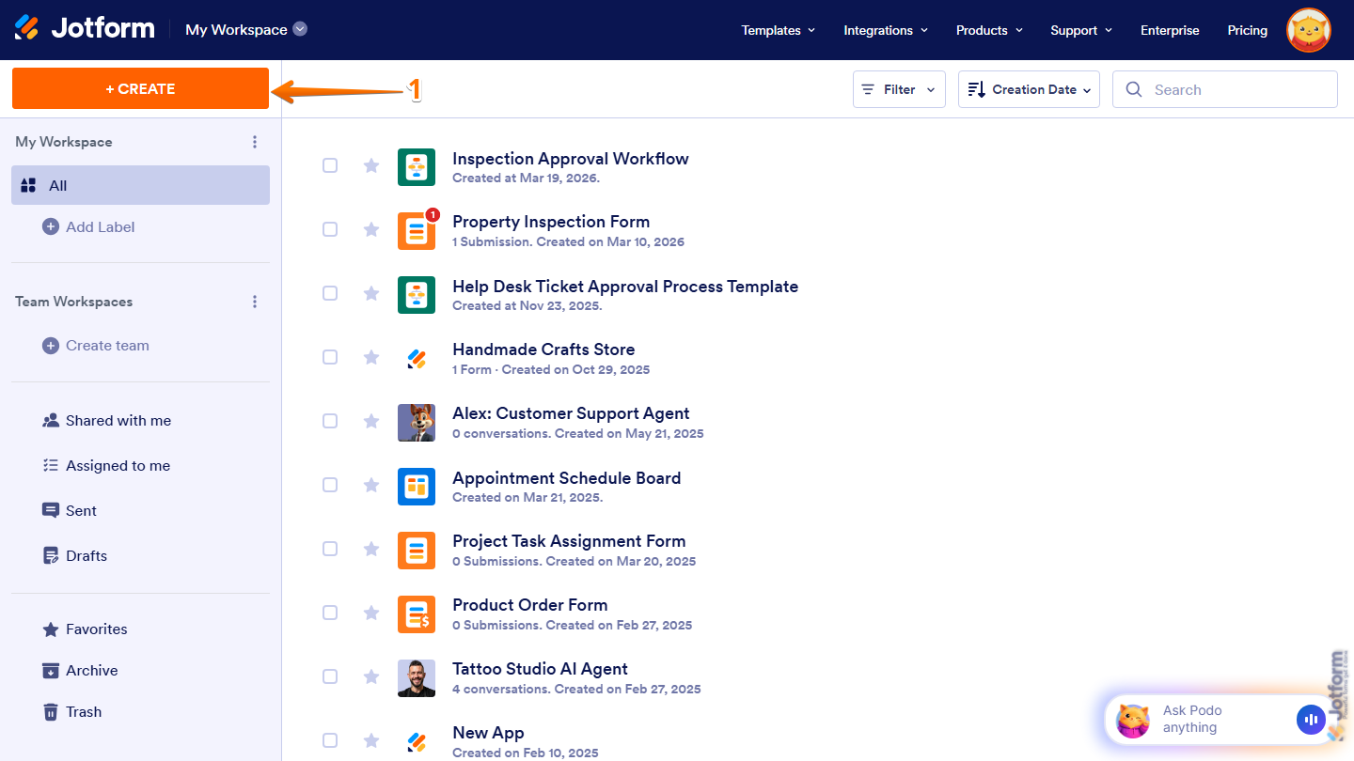The image size is (1354, 761).
Task: Open the Drafts folder in sidebar
Action: click(87, 555)
